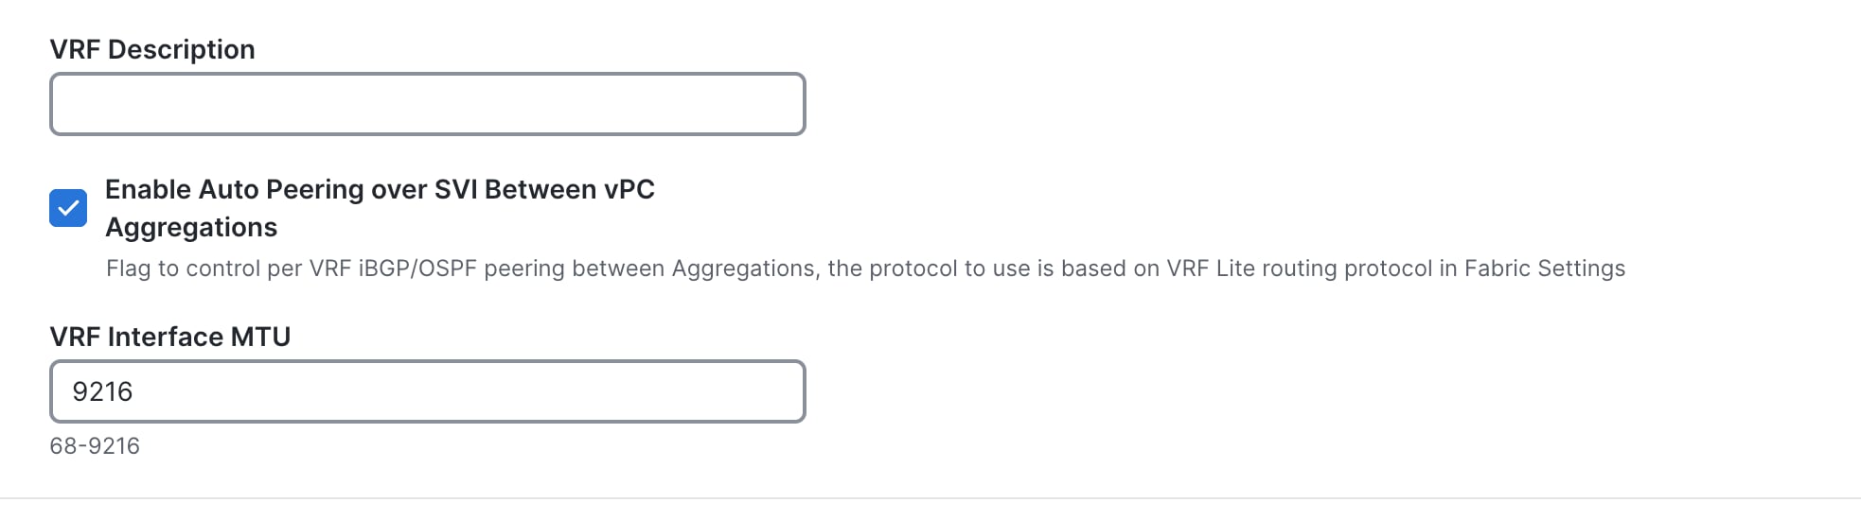Click the center of VRF Description box

(428, 104)
